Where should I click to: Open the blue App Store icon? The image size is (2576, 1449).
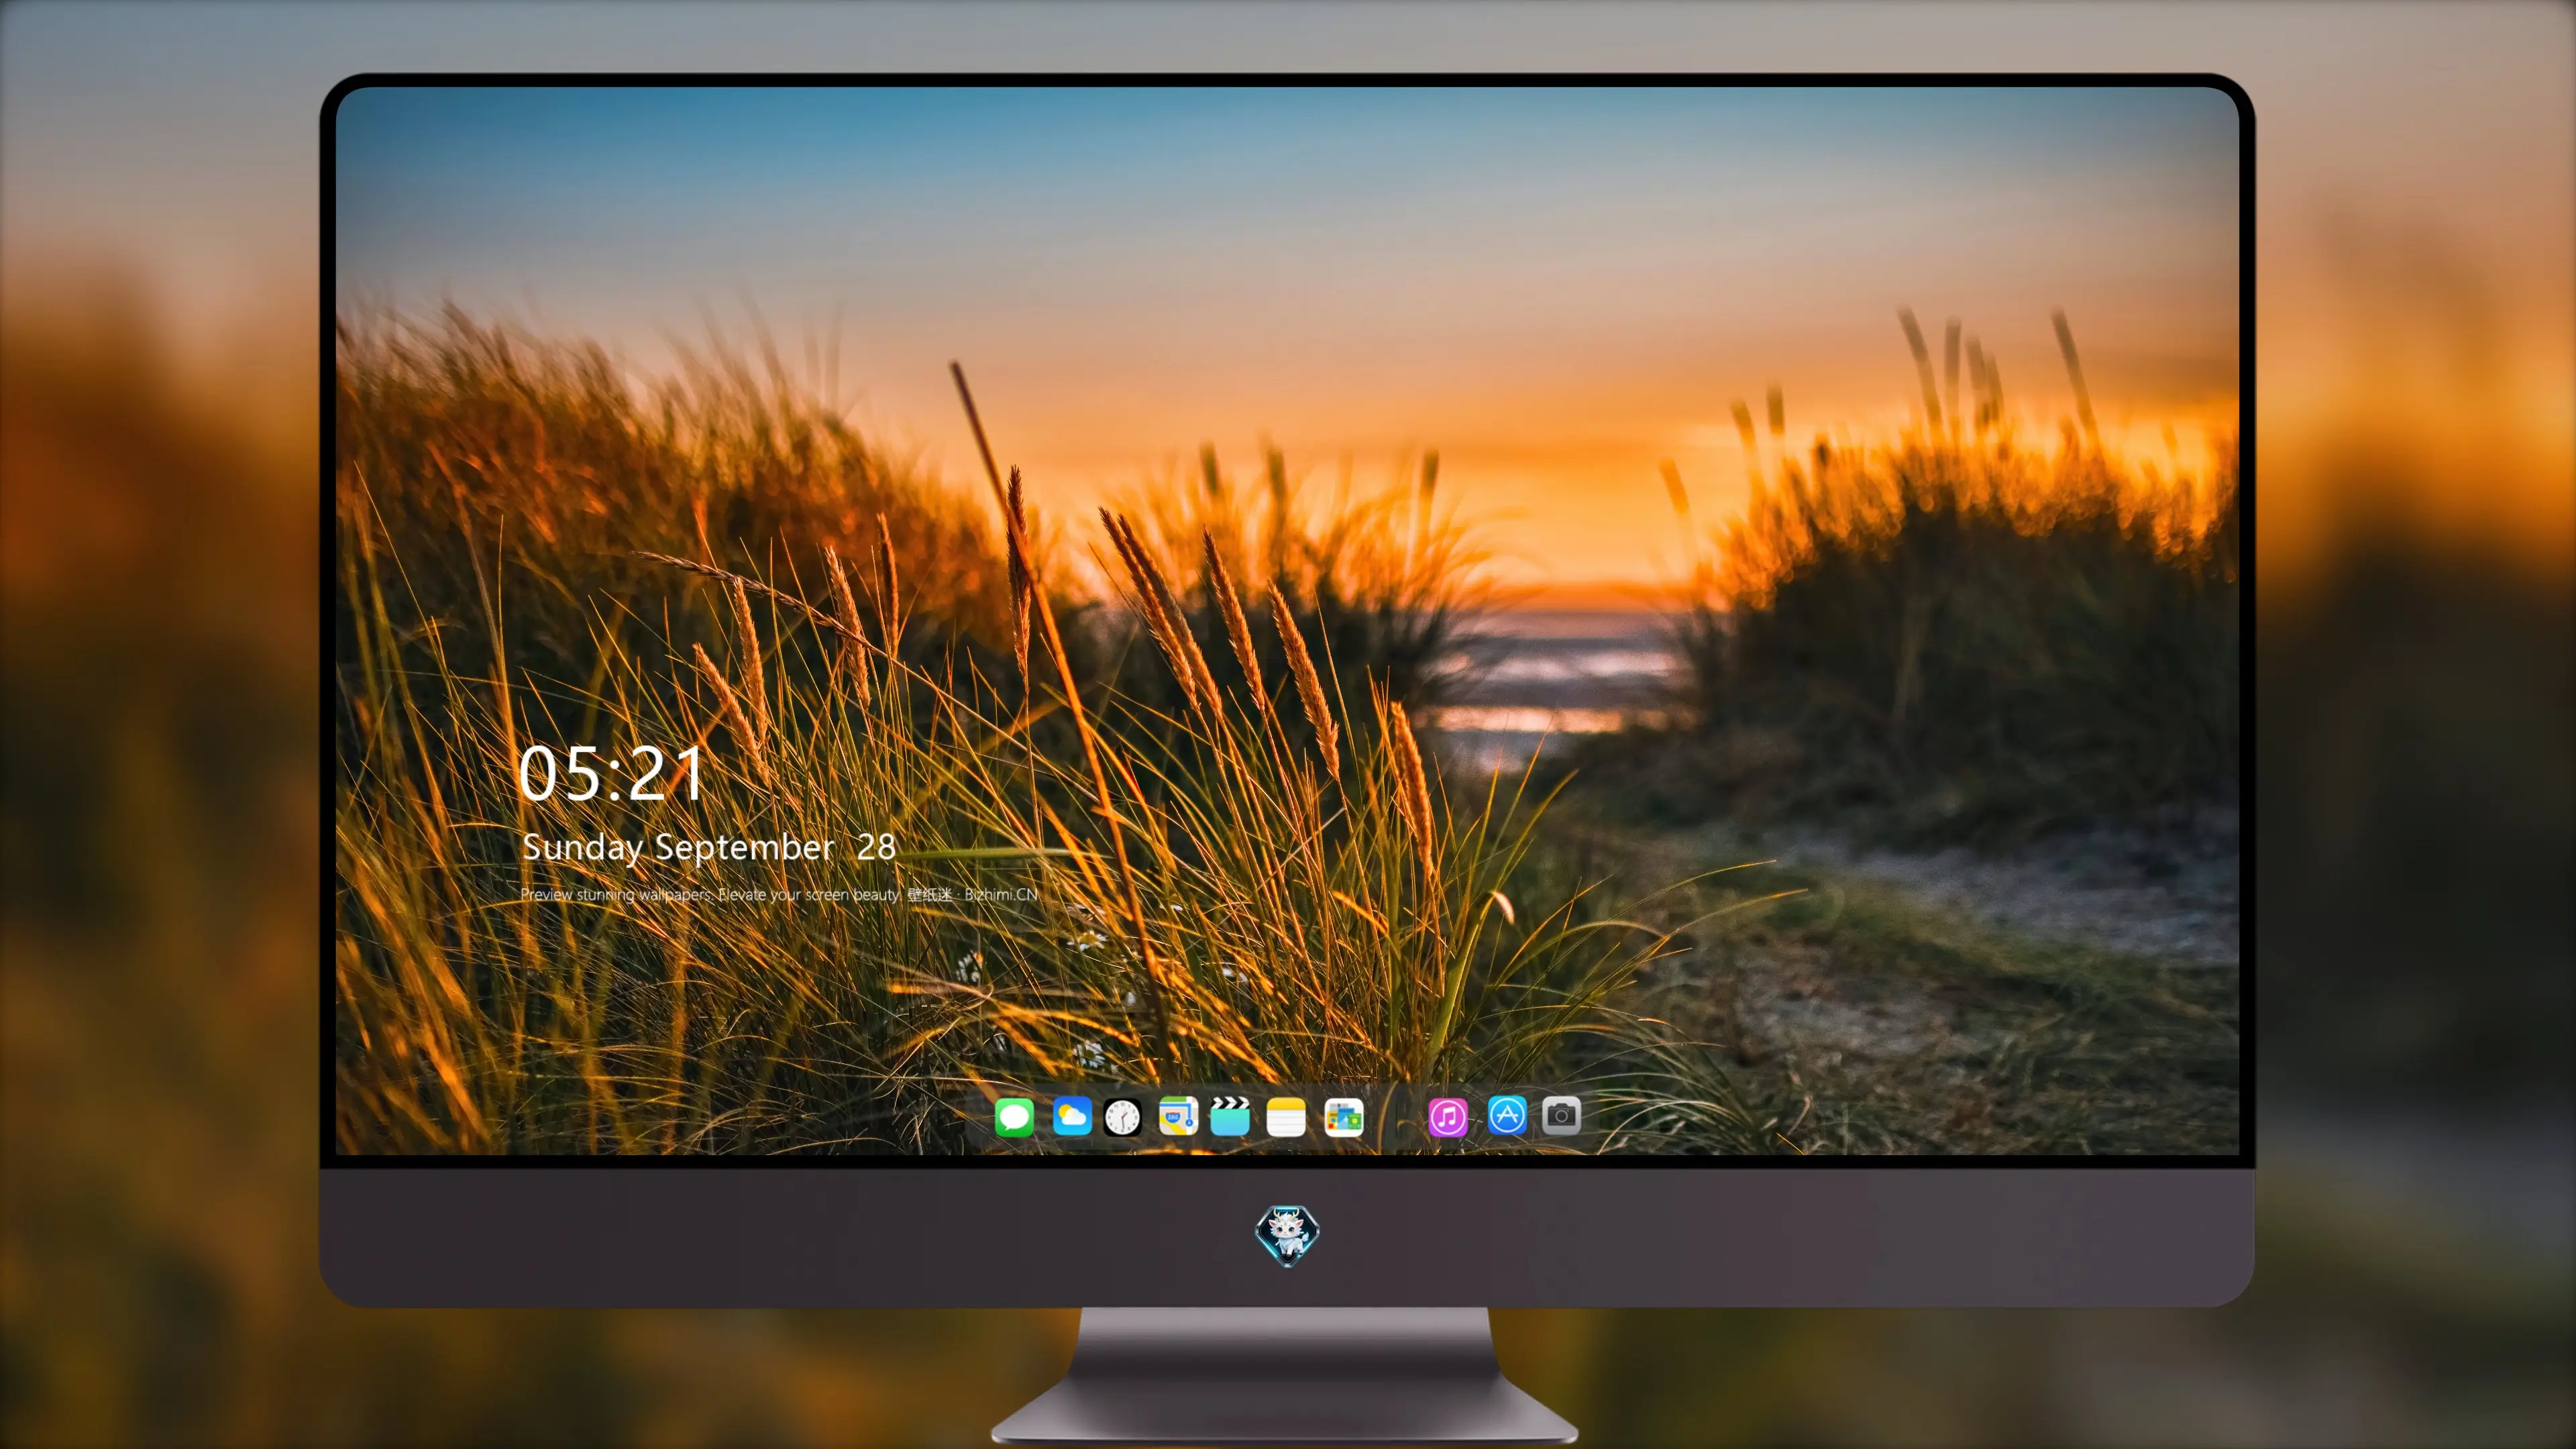(1507, 1115)
